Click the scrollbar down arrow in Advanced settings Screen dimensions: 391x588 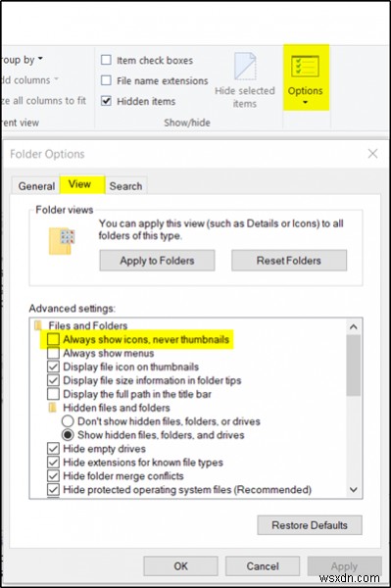click(x=353, y=489)
